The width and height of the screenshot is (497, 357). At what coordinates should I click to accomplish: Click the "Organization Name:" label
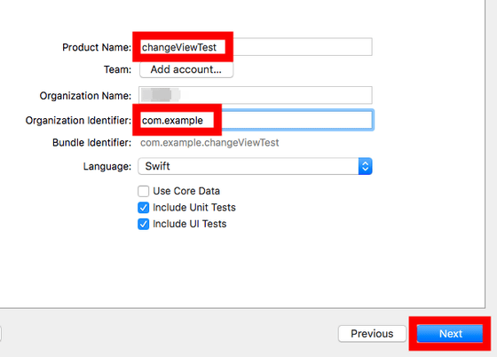click(85, 96)
